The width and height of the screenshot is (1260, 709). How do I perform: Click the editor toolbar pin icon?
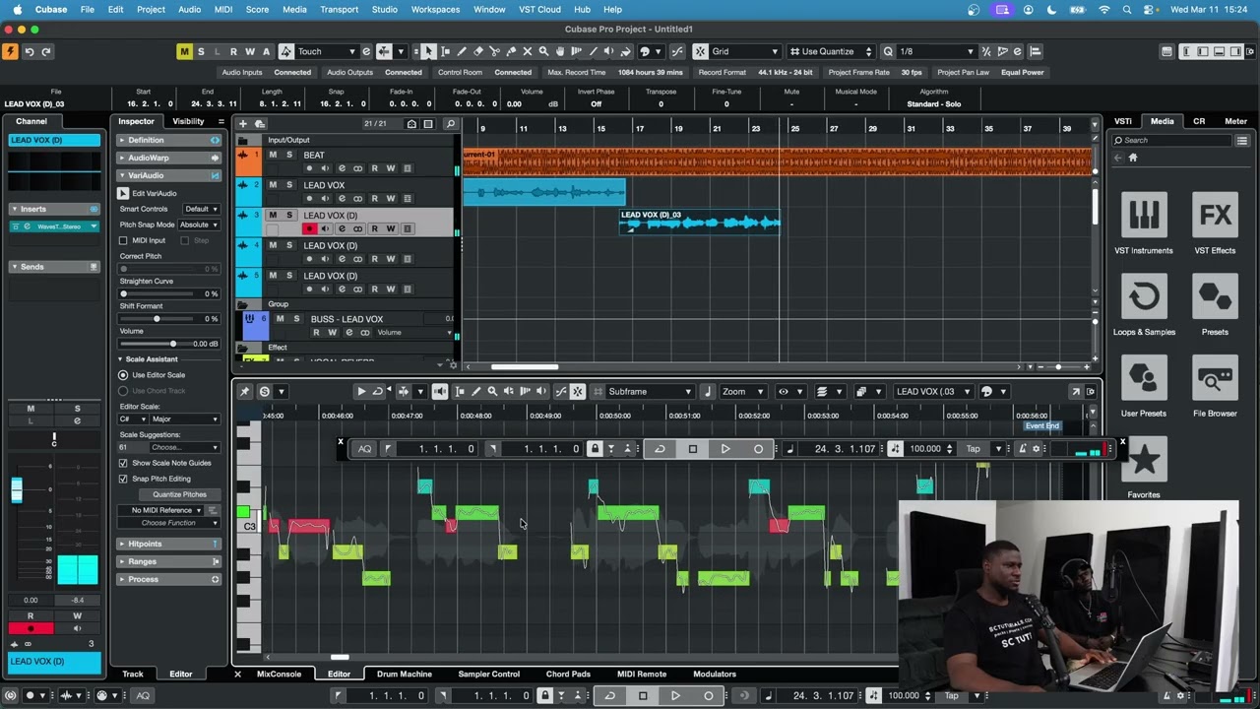pyautogui.click(x=245, y=392)
